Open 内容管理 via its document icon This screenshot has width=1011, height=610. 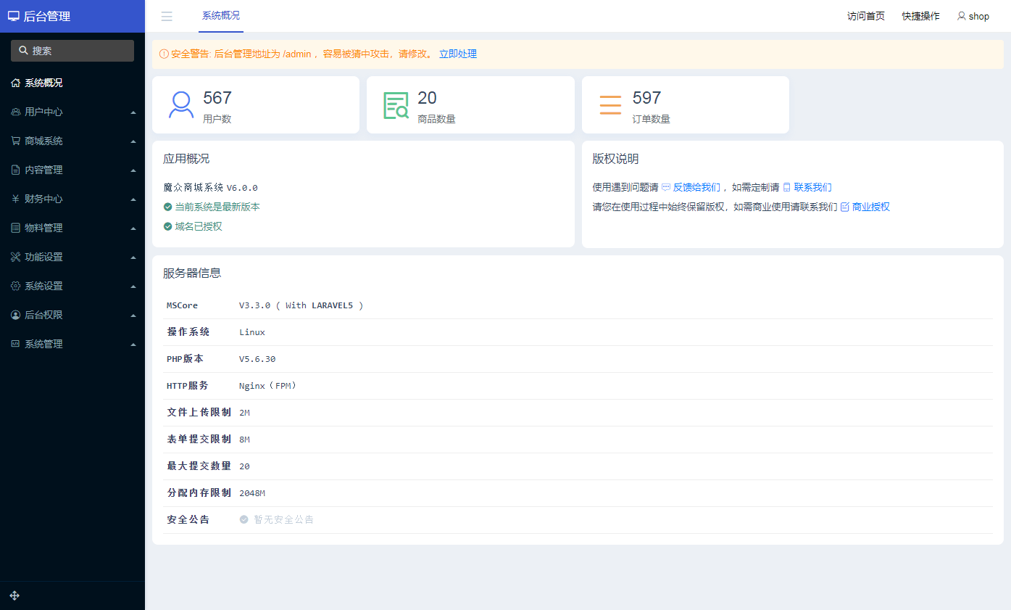[x=16, y=170]
